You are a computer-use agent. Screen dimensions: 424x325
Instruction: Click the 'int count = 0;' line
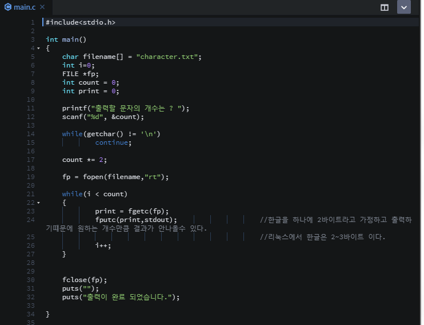coord(91,82)
